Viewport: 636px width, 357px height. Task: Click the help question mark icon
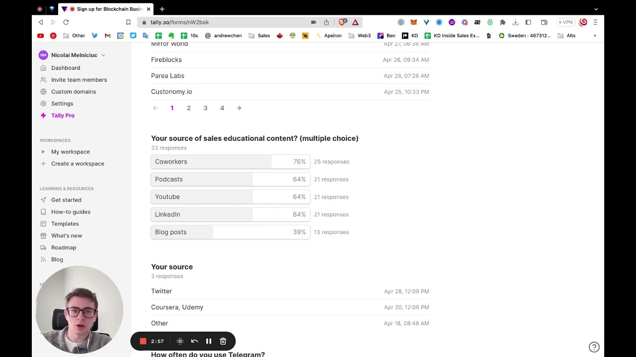click(x=594, y=347)
